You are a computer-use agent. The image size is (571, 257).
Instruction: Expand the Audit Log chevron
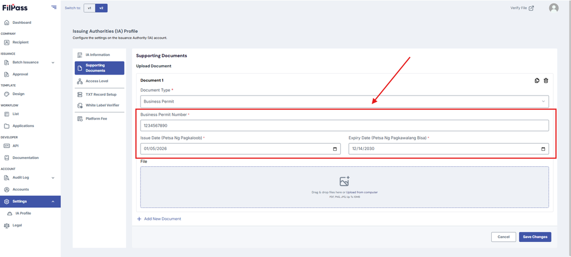(53, 178)
